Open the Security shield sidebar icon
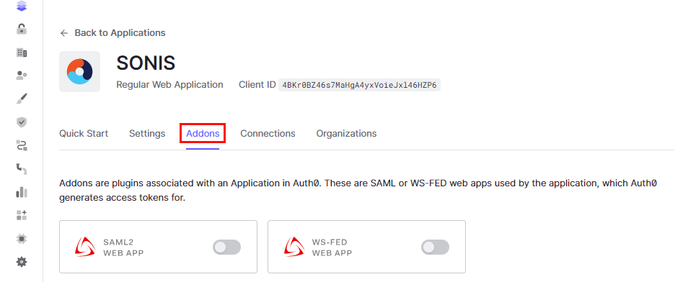Viewport: 675px width, 282px height. coord(22,122)
